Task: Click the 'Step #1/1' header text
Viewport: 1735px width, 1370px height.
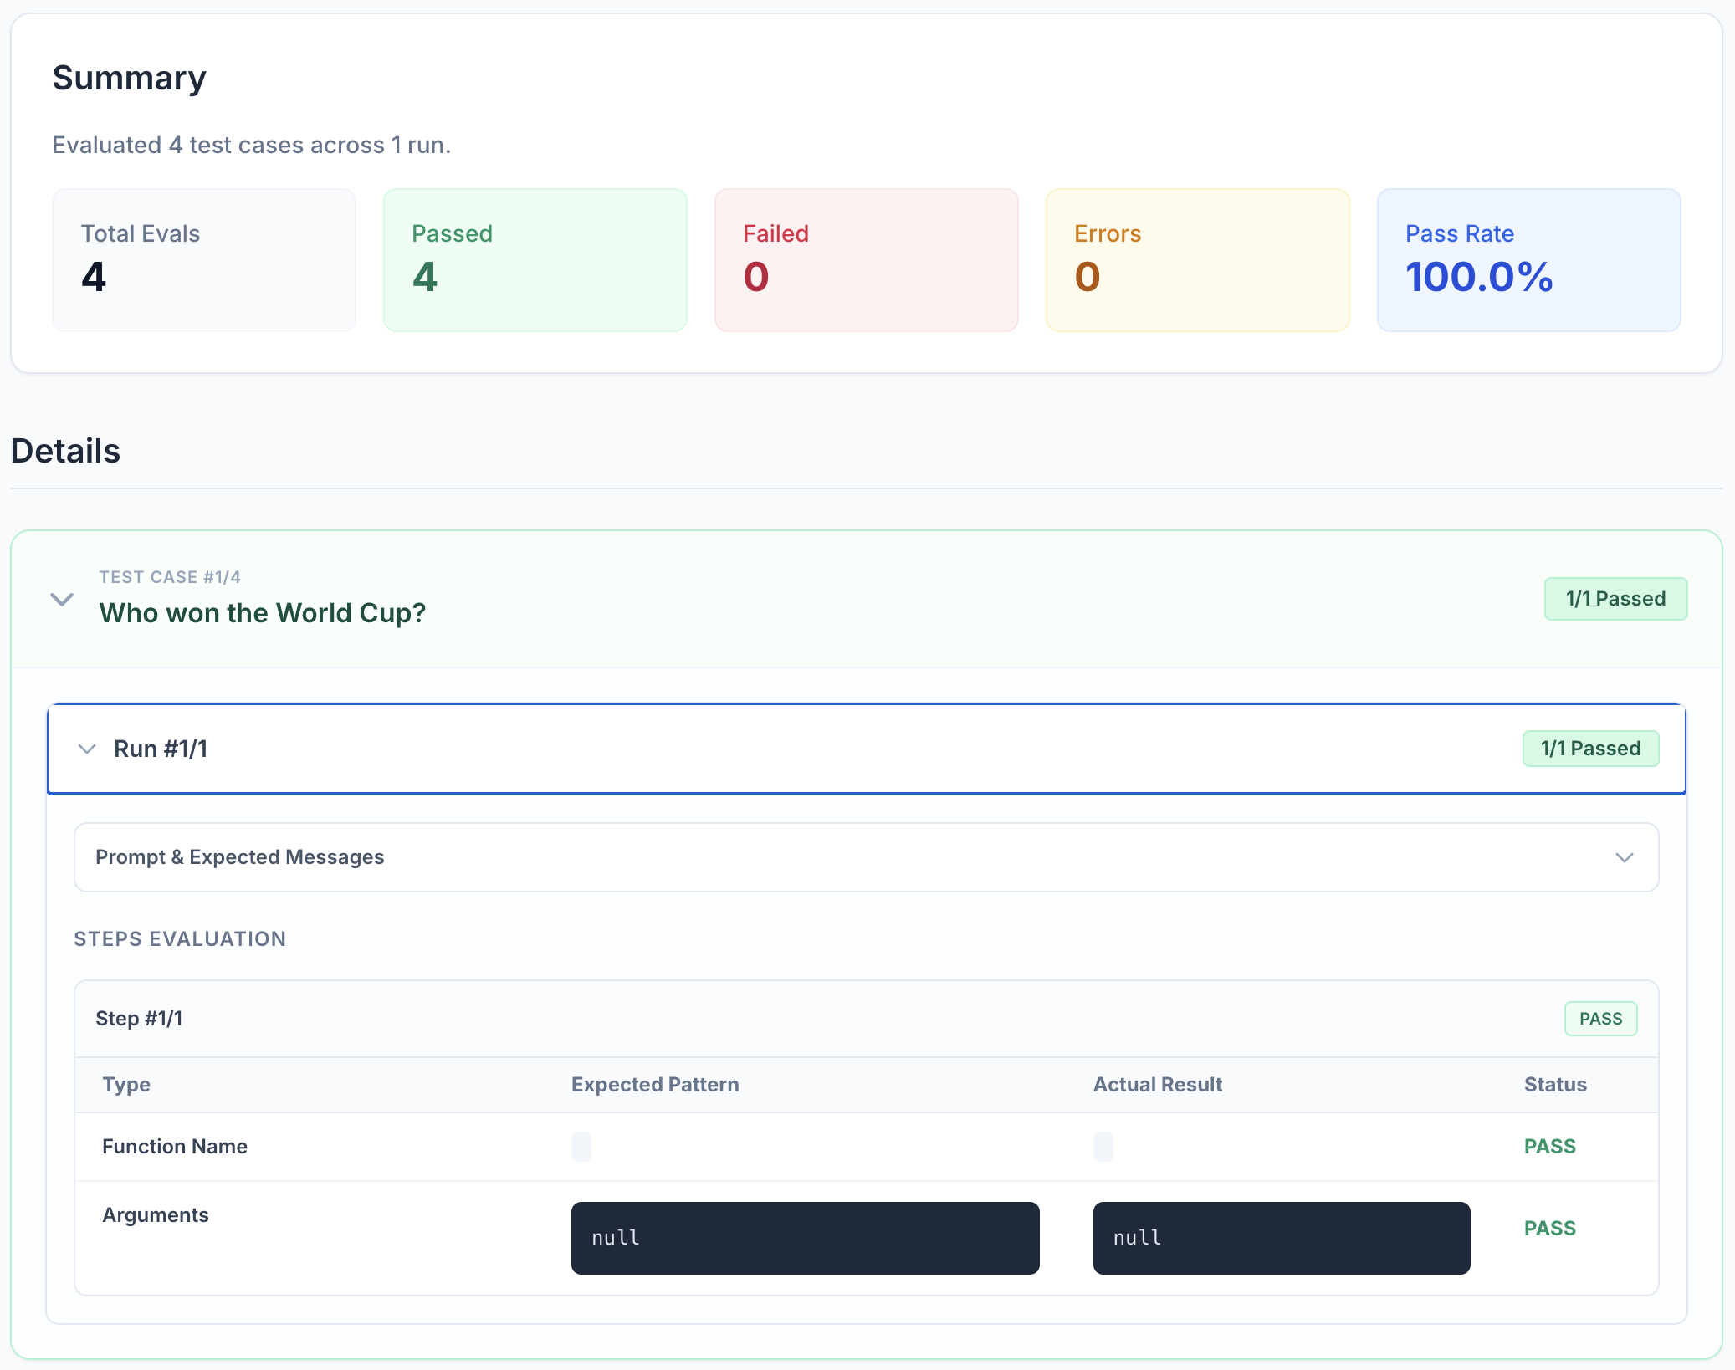Action: click(139, 1019)
